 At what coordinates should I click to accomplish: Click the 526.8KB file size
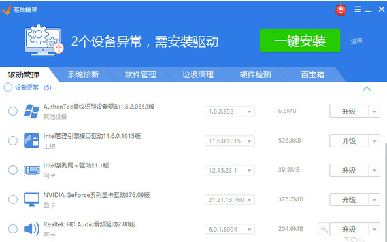(x=290, y=141)
